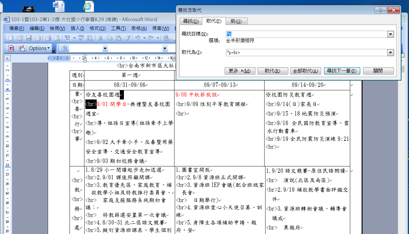Click the 1.圖書室開放 text in table
The width and height of the screenshot is (409, 234).
[193, 171]
